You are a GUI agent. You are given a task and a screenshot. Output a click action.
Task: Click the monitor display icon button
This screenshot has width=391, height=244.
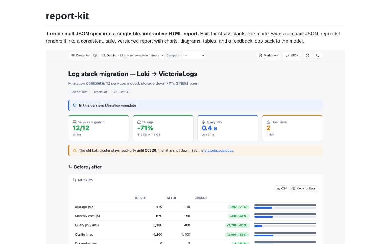tap(318, 55)
